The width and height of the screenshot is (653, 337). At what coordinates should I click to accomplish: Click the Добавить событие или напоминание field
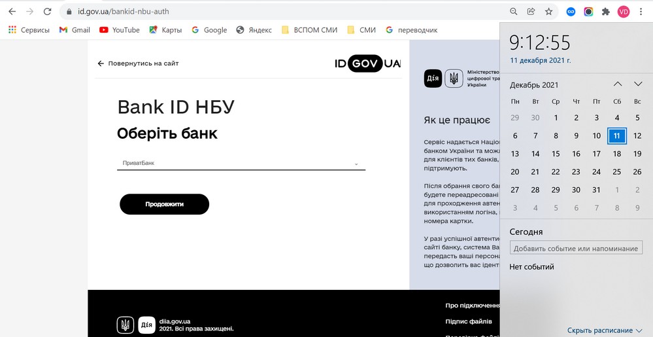575,248
